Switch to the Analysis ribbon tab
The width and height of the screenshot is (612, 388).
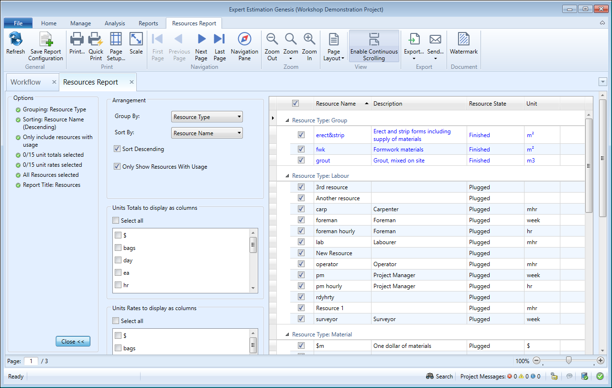point(115,23)
